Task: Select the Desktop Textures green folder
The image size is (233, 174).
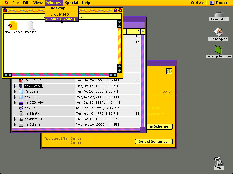Action: click(x=218, y=50)
